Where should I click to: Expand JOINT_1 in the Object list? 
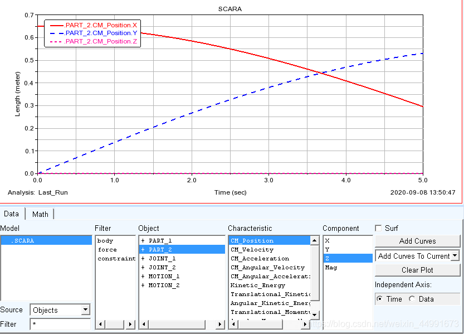(x=143, y=259)
